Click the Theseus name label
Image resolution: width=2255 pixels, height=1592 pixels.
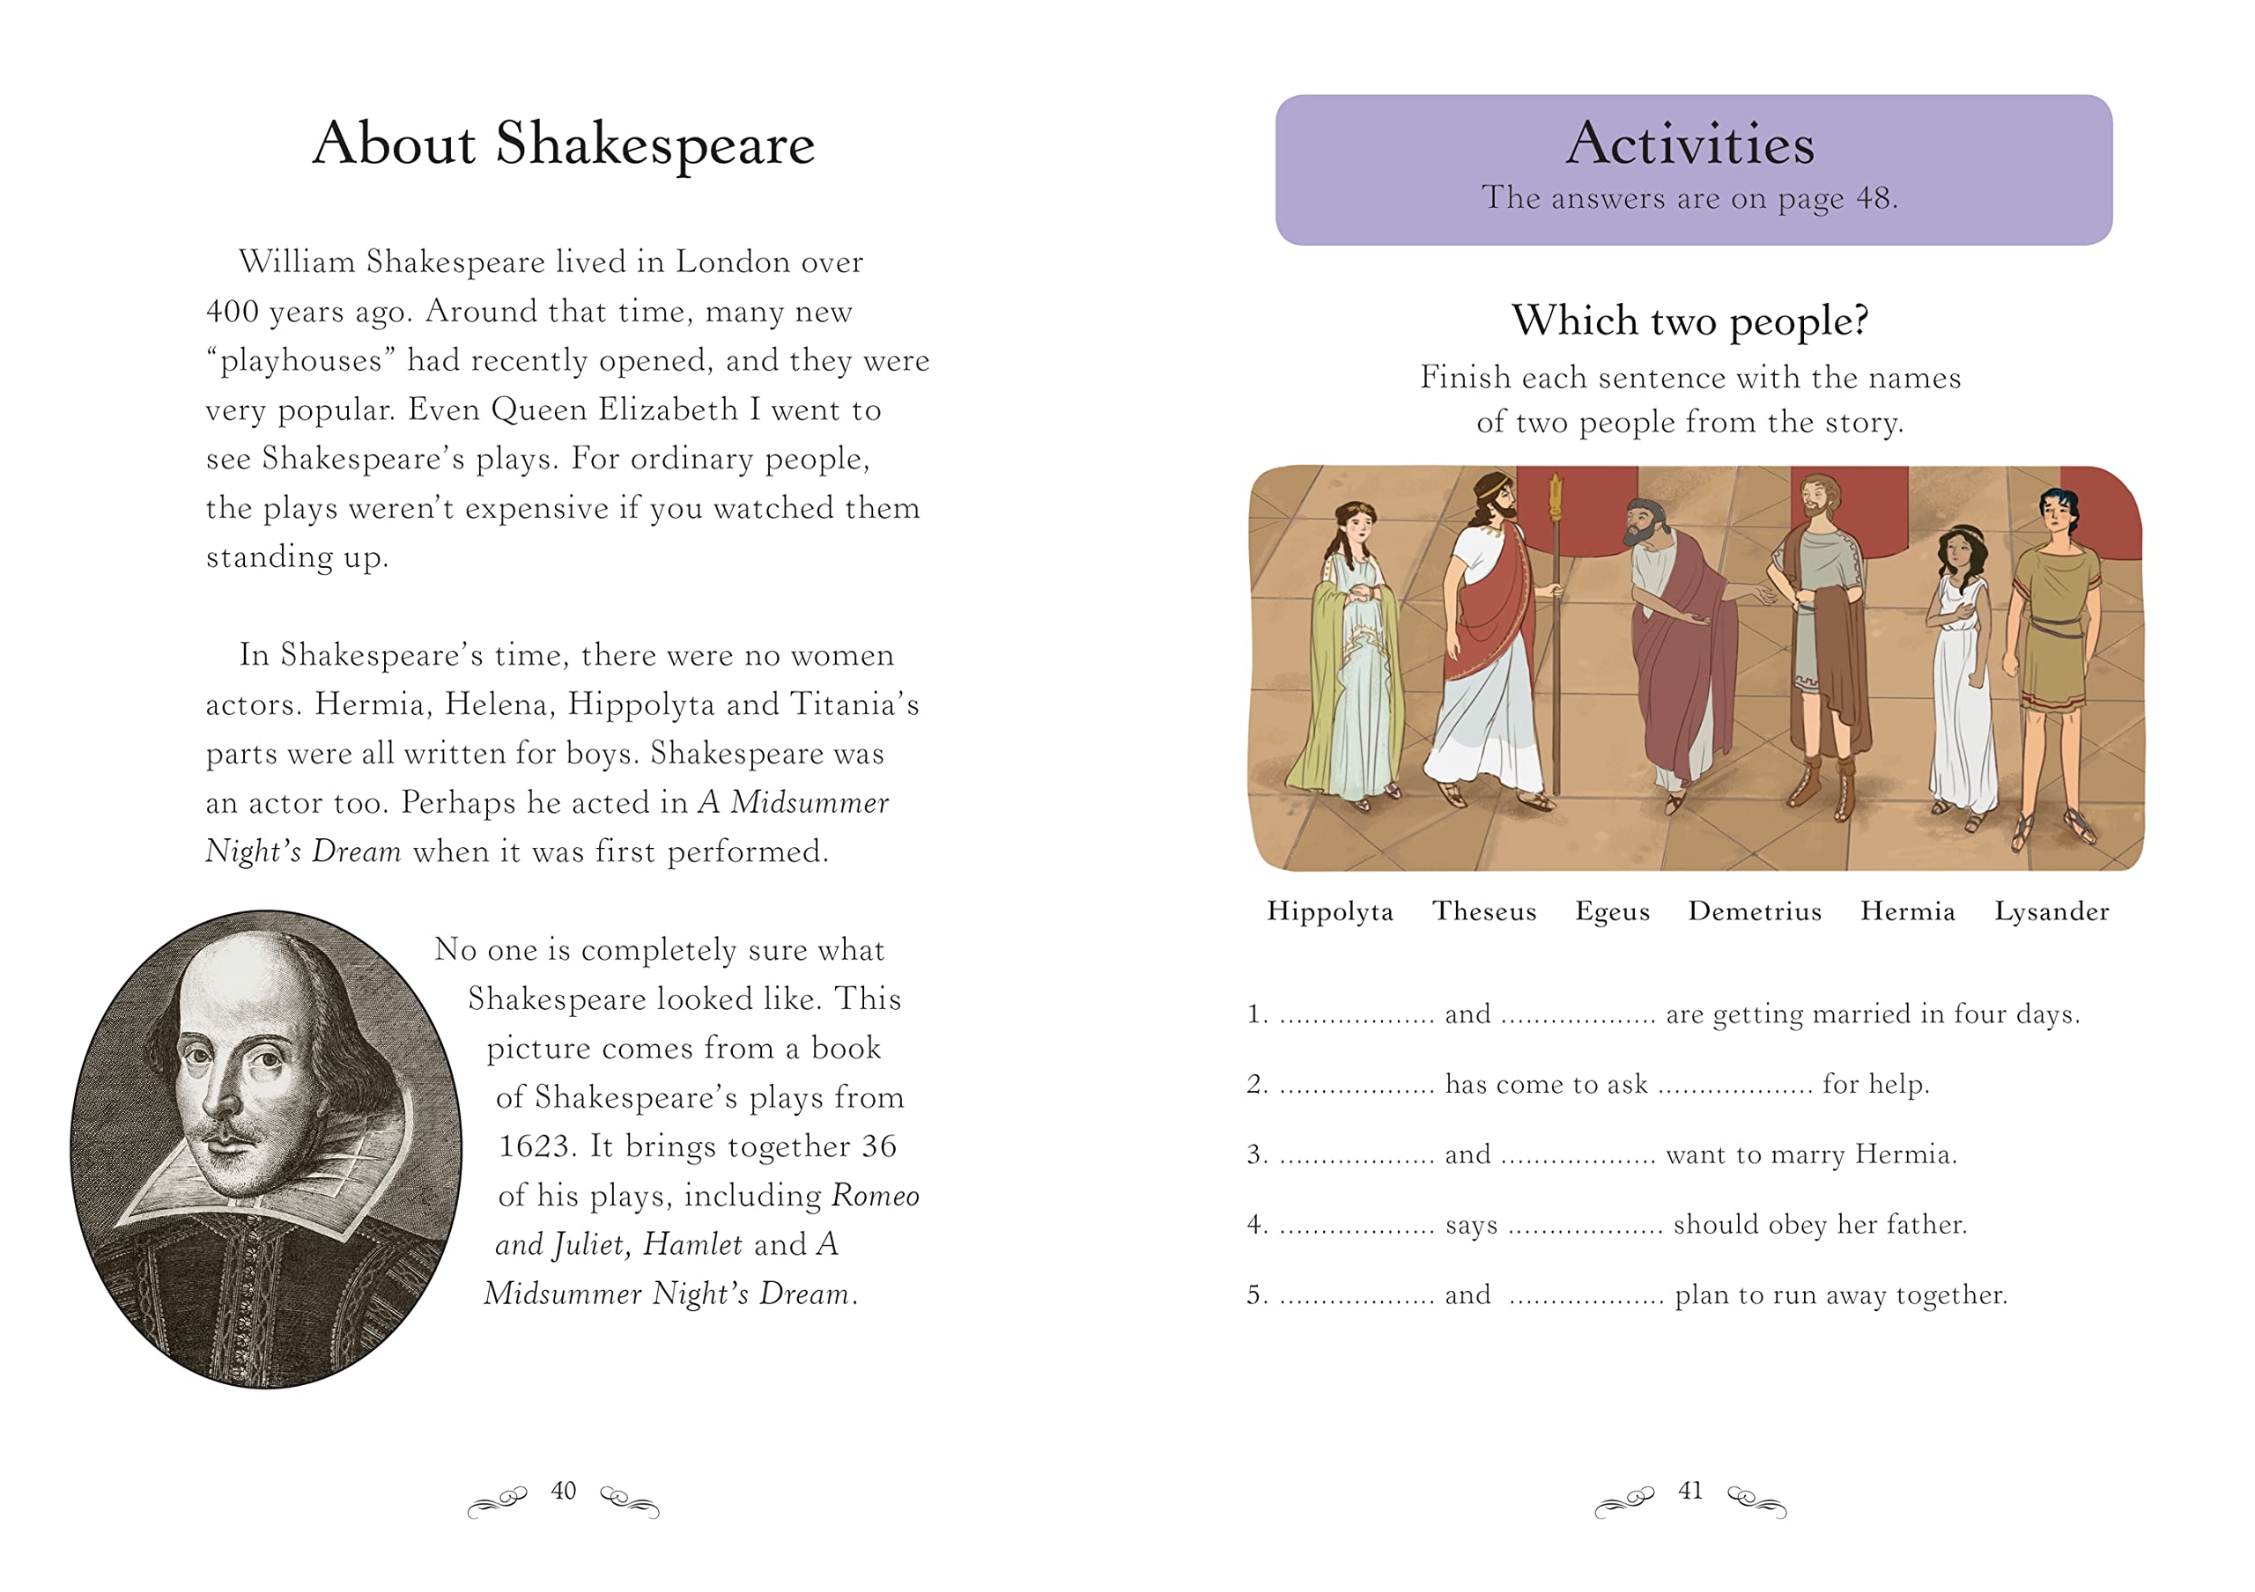click(x=1483, y=912)
